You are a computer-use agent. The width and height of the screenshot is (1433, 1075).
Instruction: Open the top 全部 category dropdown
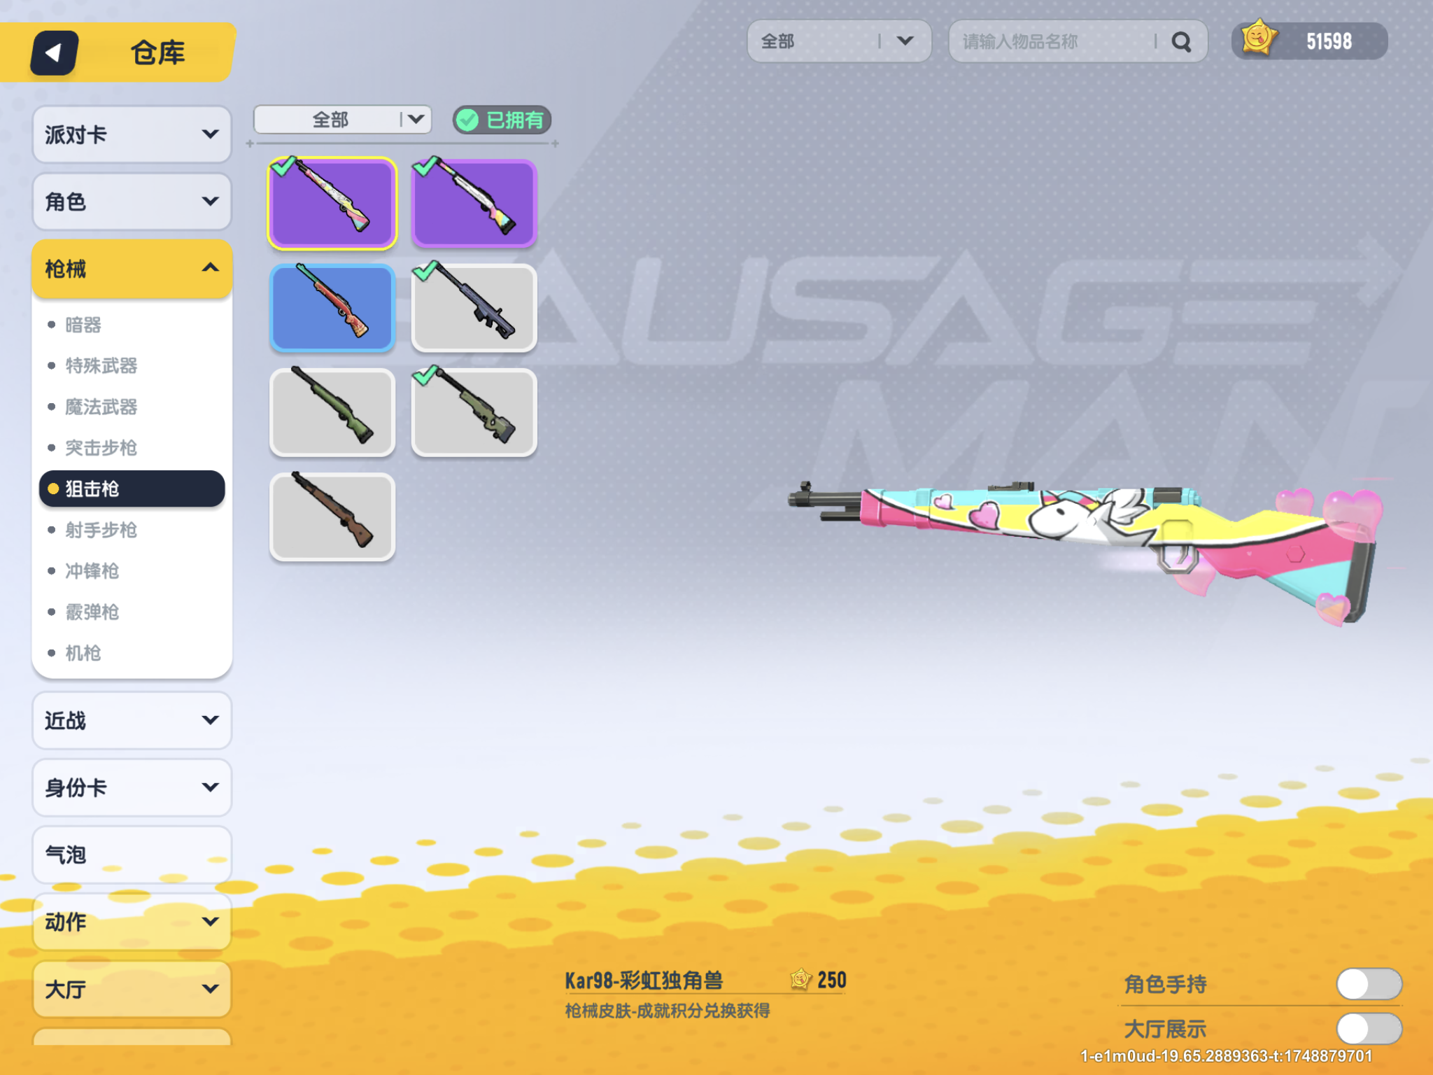[x=838, y=41]
